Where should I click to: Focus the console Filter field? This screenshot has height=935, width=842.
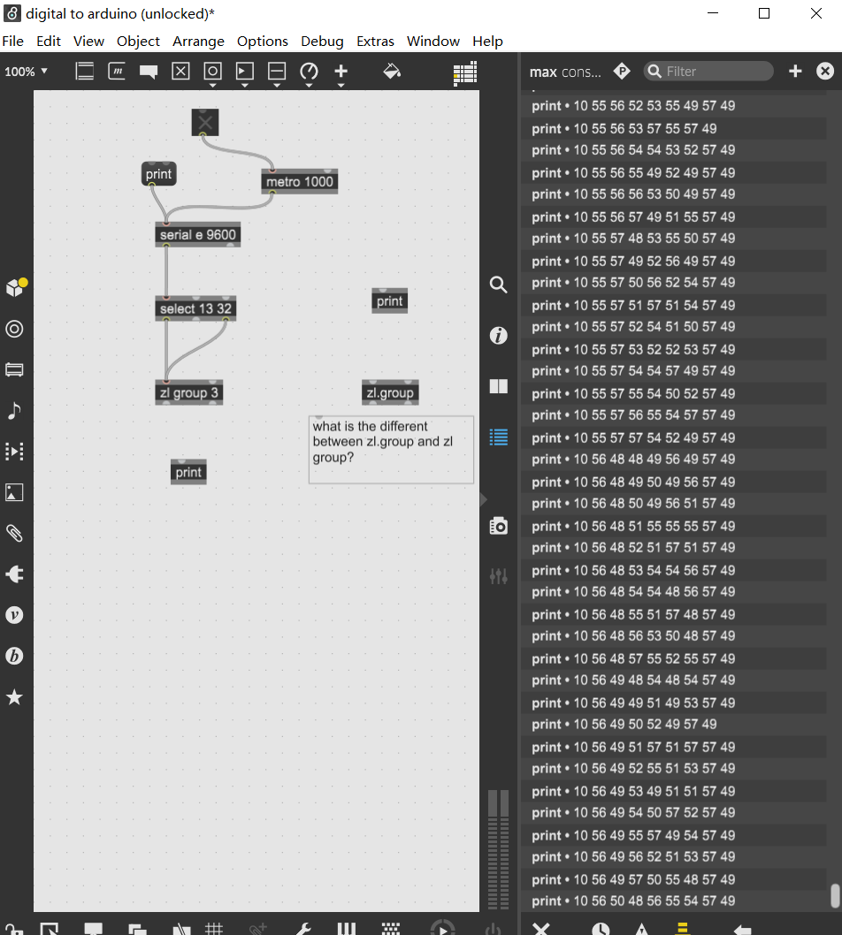[708, 72]
